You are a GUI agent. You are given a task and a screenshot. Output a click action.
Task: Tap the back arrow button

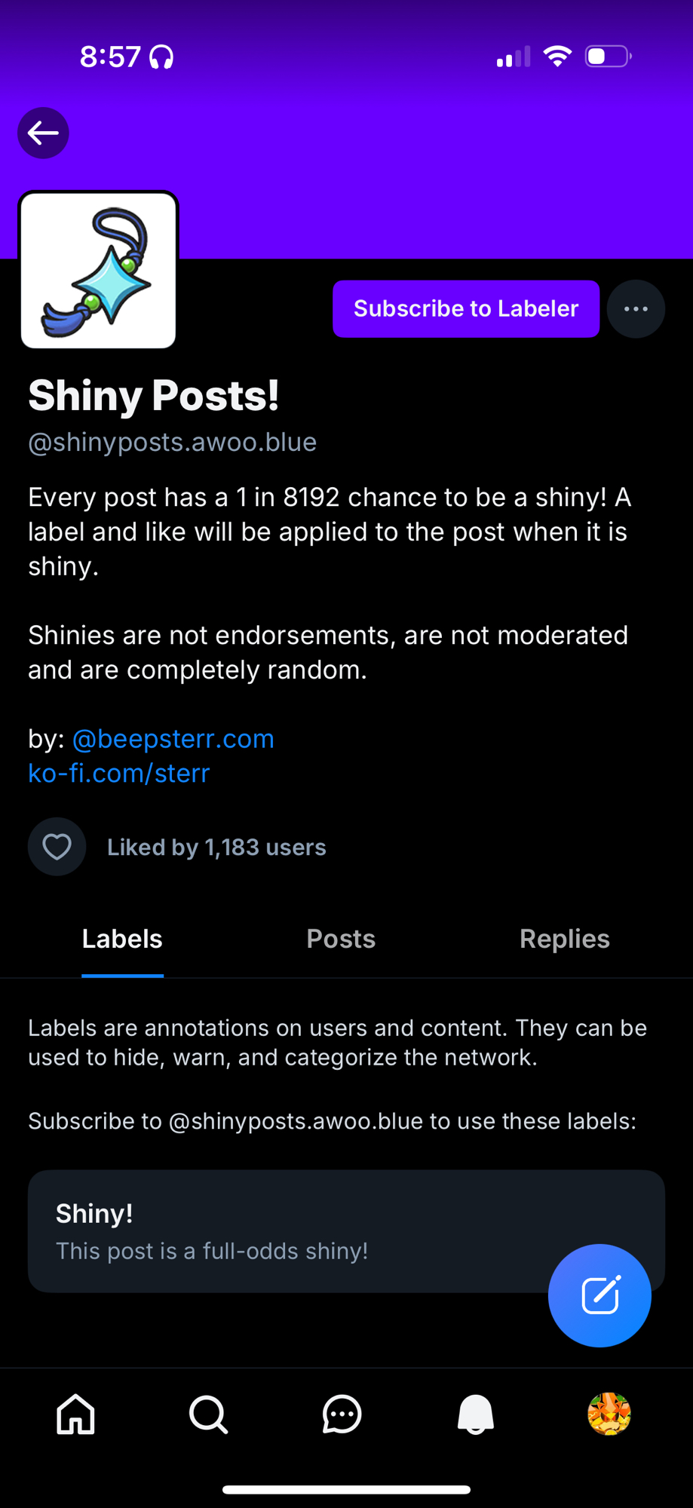click(x=43, y=133)
